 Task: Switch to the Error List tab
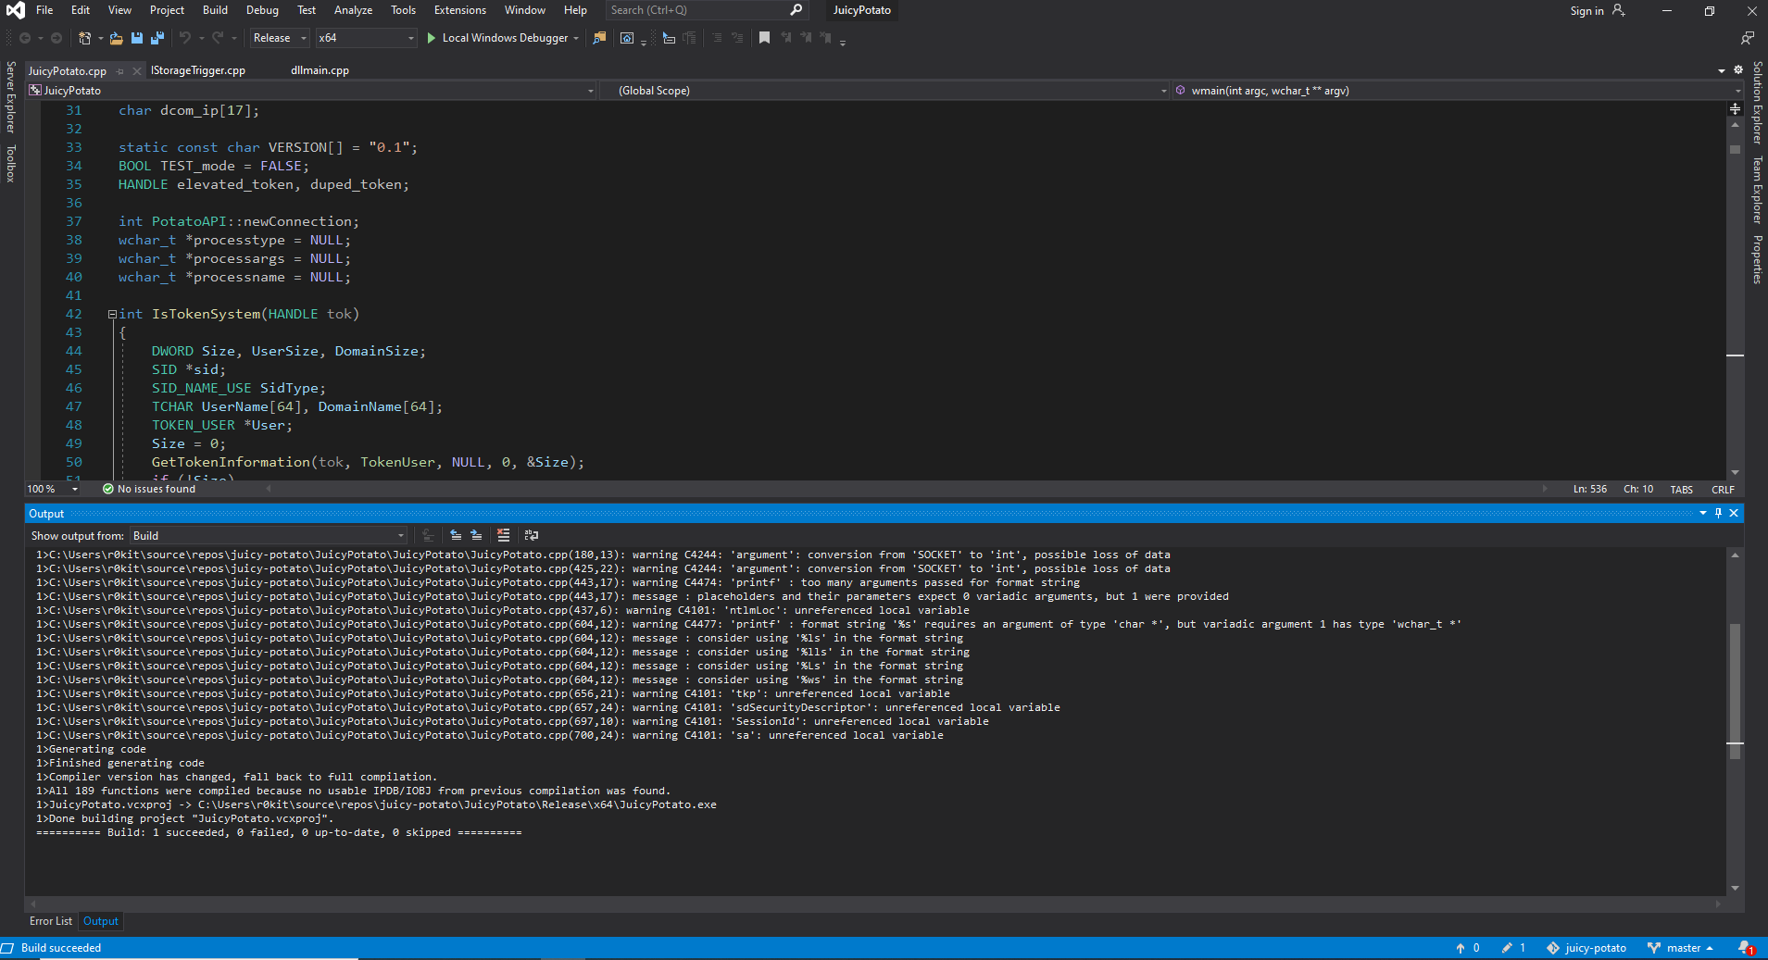pyautogui.click(x=50, y=921)
